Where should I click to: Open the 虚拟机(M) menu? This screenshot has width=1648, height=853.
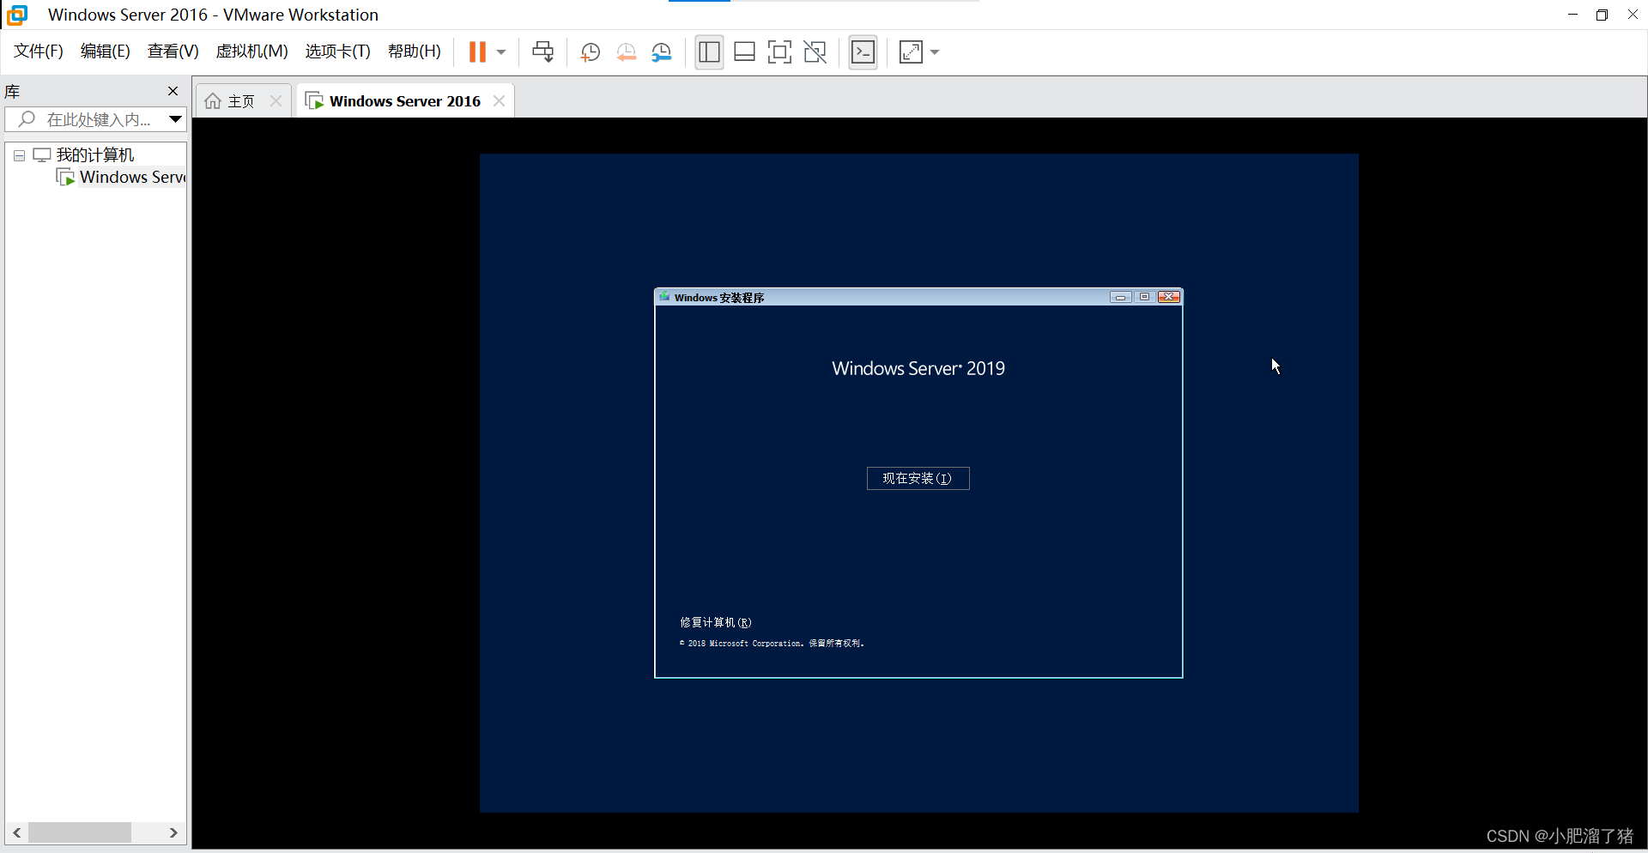pos(252,51)
